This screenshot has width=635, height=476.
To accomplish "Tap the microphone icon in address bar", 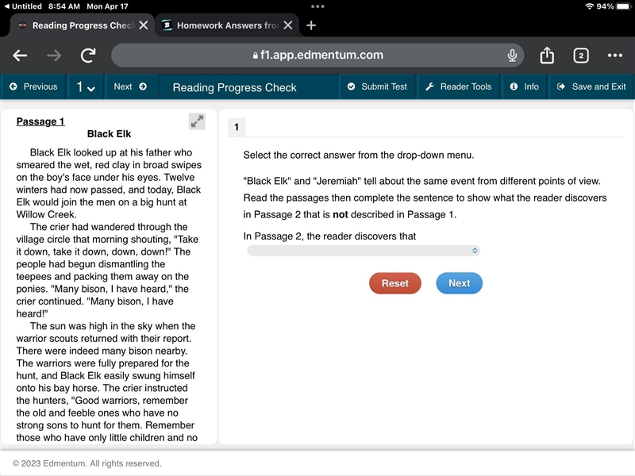I will (x=512, y=55).
